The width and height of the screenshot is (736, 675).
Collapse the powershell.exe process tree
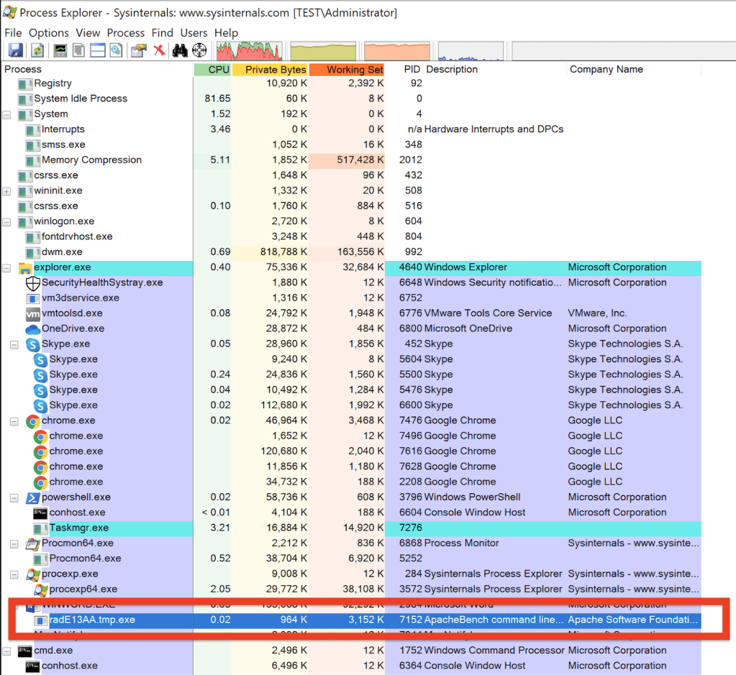(x=14, y=497)
